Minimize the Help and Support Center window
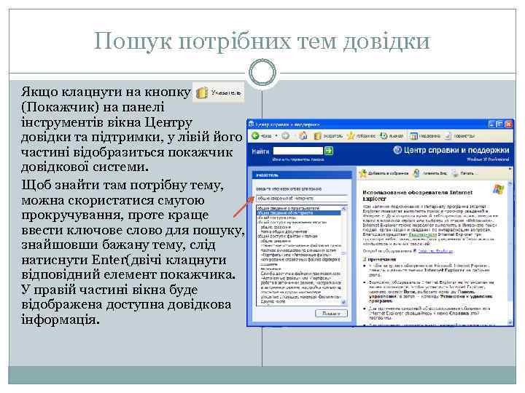 (492, 124)
